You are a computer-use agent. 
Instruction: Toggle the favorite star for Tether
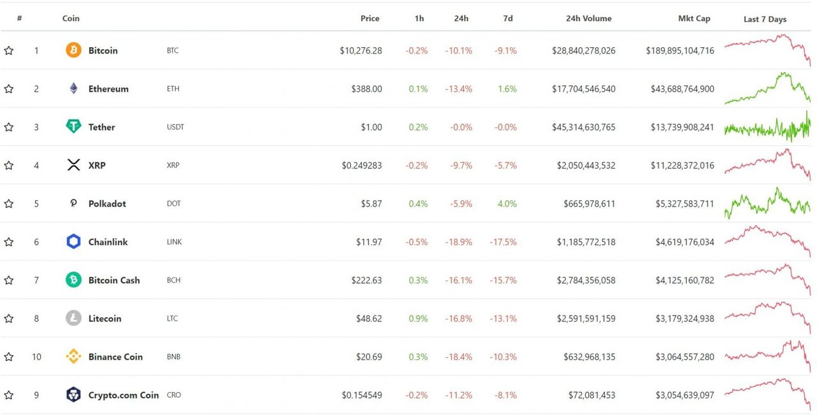point(9,127)
